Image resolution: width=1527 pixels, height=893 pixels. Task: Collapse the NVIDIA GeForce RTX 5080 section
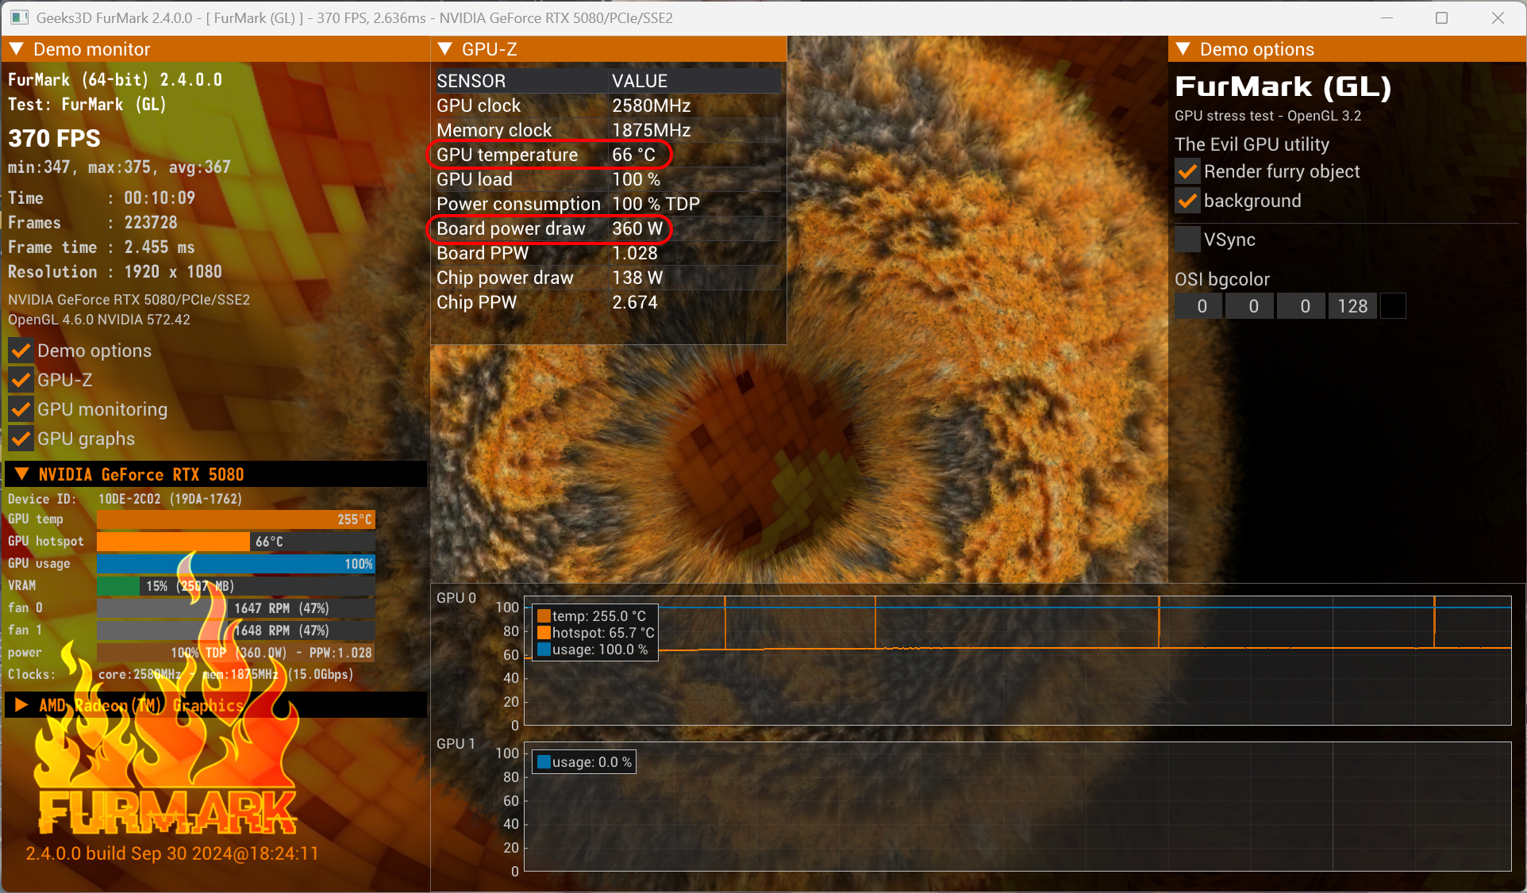tap(22, 474)
